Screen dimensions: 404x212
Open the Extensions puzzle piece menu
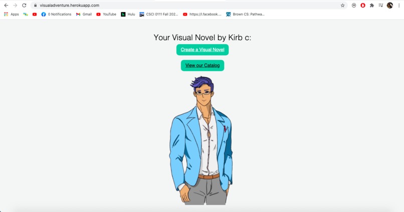tap(372, 6)
